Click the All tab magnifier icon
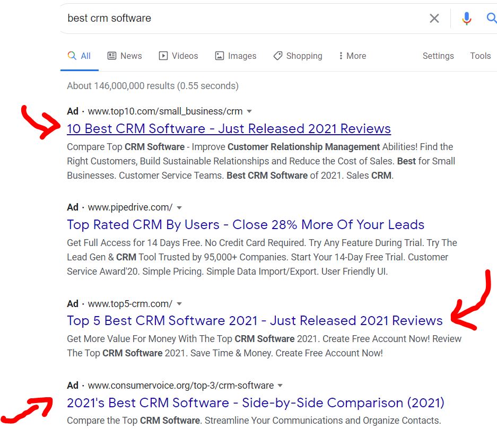Screen dimensions: 497x446 [x=72, y=56]
